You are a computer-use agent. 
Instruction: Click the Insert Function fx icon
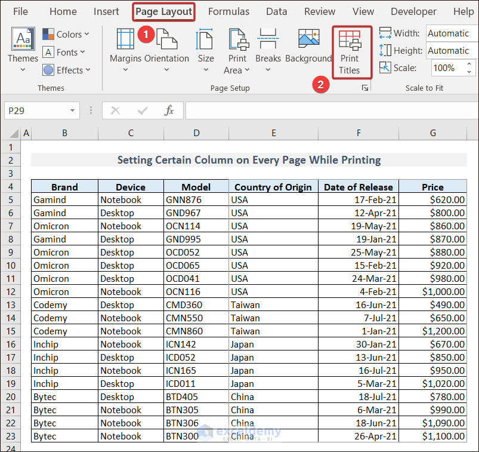[169, 110]
